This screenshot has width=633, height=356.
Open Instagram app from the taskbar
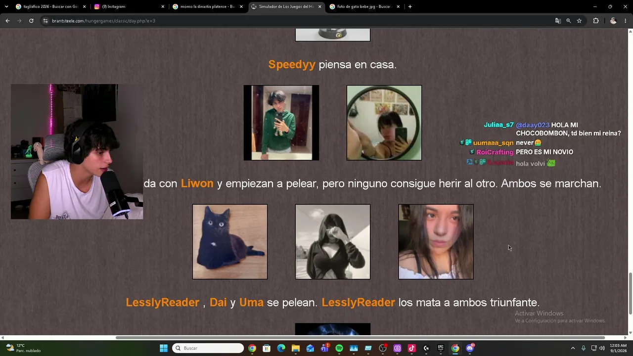(x=397, y=348)
